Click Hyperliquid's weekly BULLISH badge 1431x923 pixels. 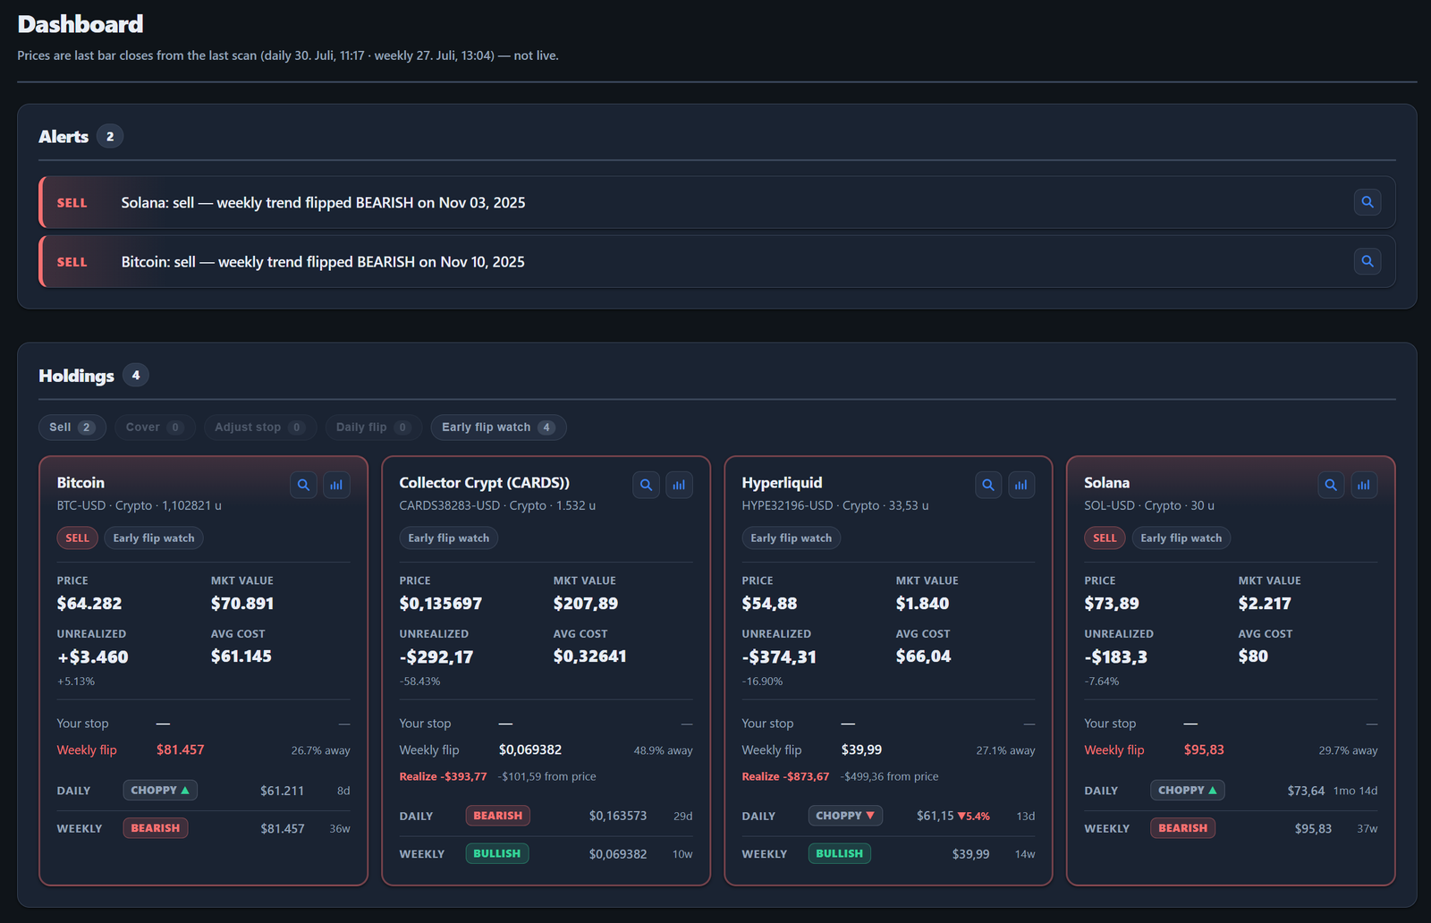[x=840, y=853]
